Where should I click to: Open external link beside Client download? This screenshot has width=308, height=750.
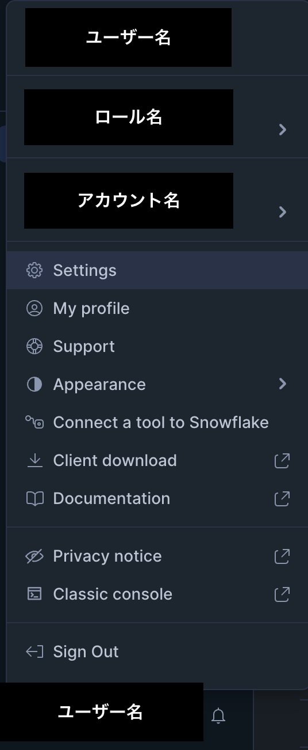(x=282, y=460)
